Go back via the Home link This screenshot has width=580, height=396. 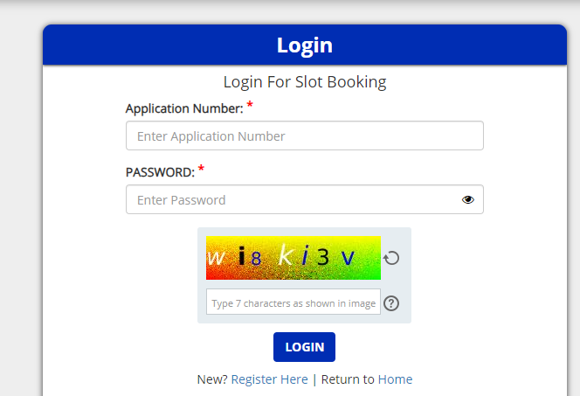395,379
